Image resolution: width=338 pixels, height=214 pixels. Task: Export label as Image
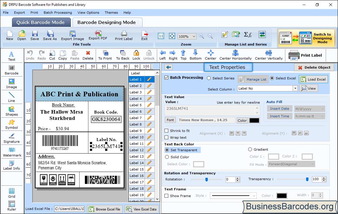point(73,36)
